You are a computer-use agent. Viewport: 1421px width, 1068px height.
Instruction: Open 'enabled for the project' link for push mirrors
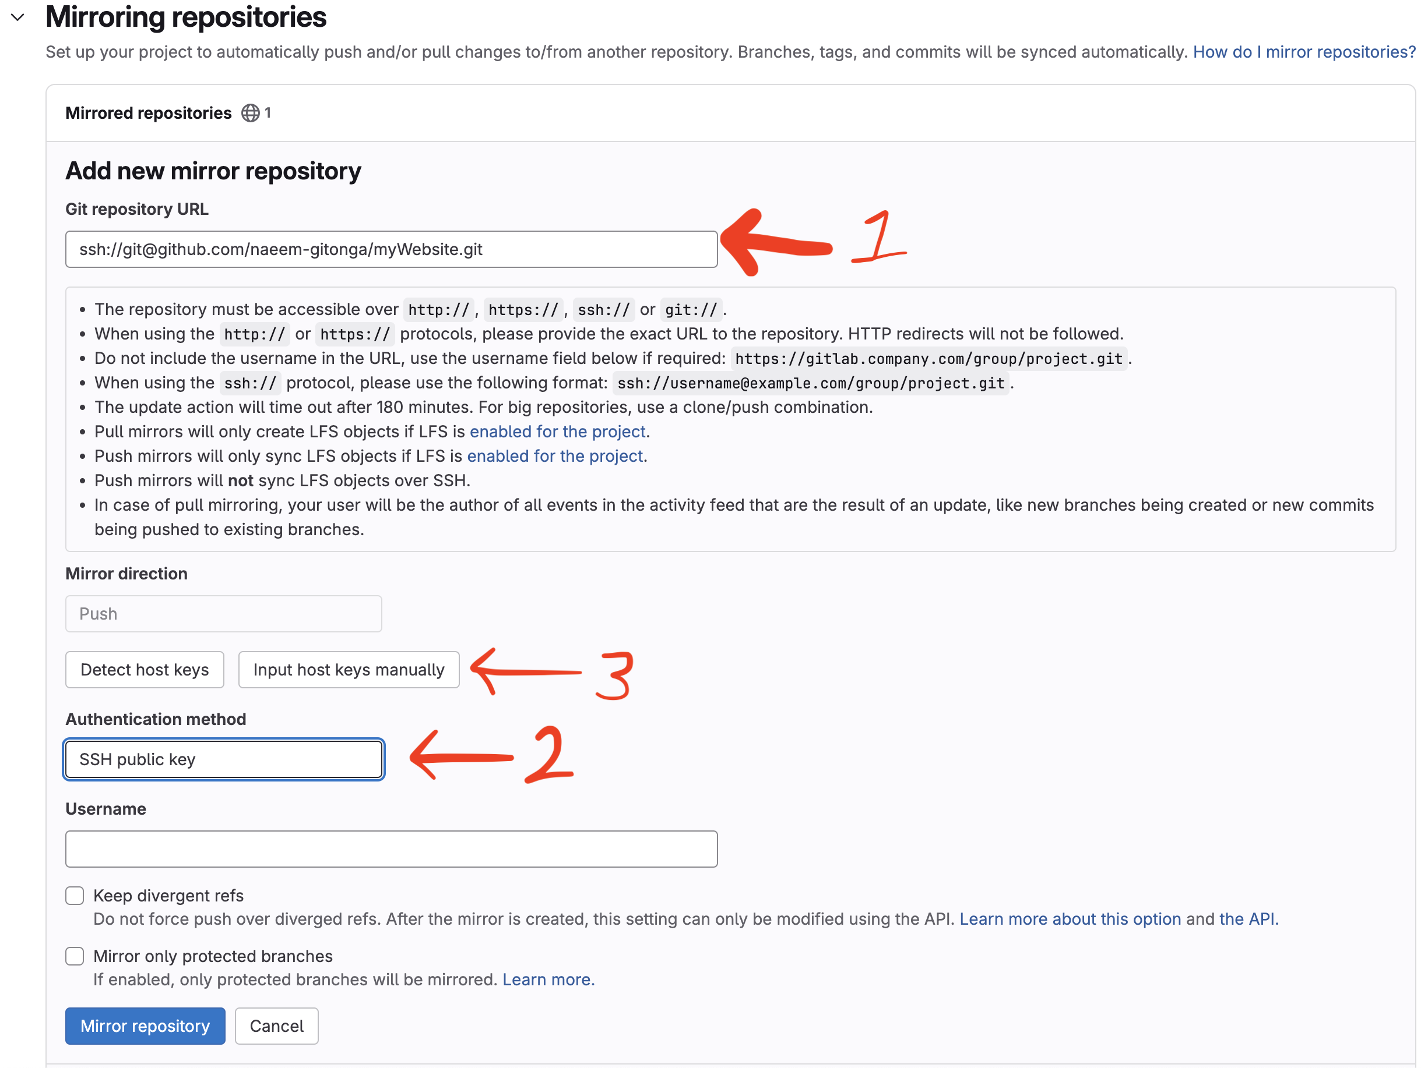point(554,456)
